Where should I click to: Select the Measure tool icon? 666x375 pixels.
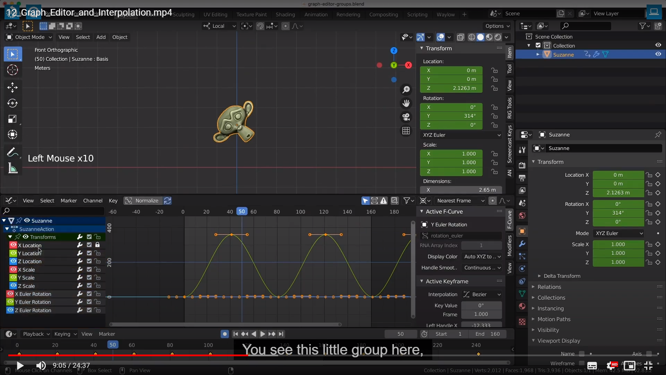12,169
